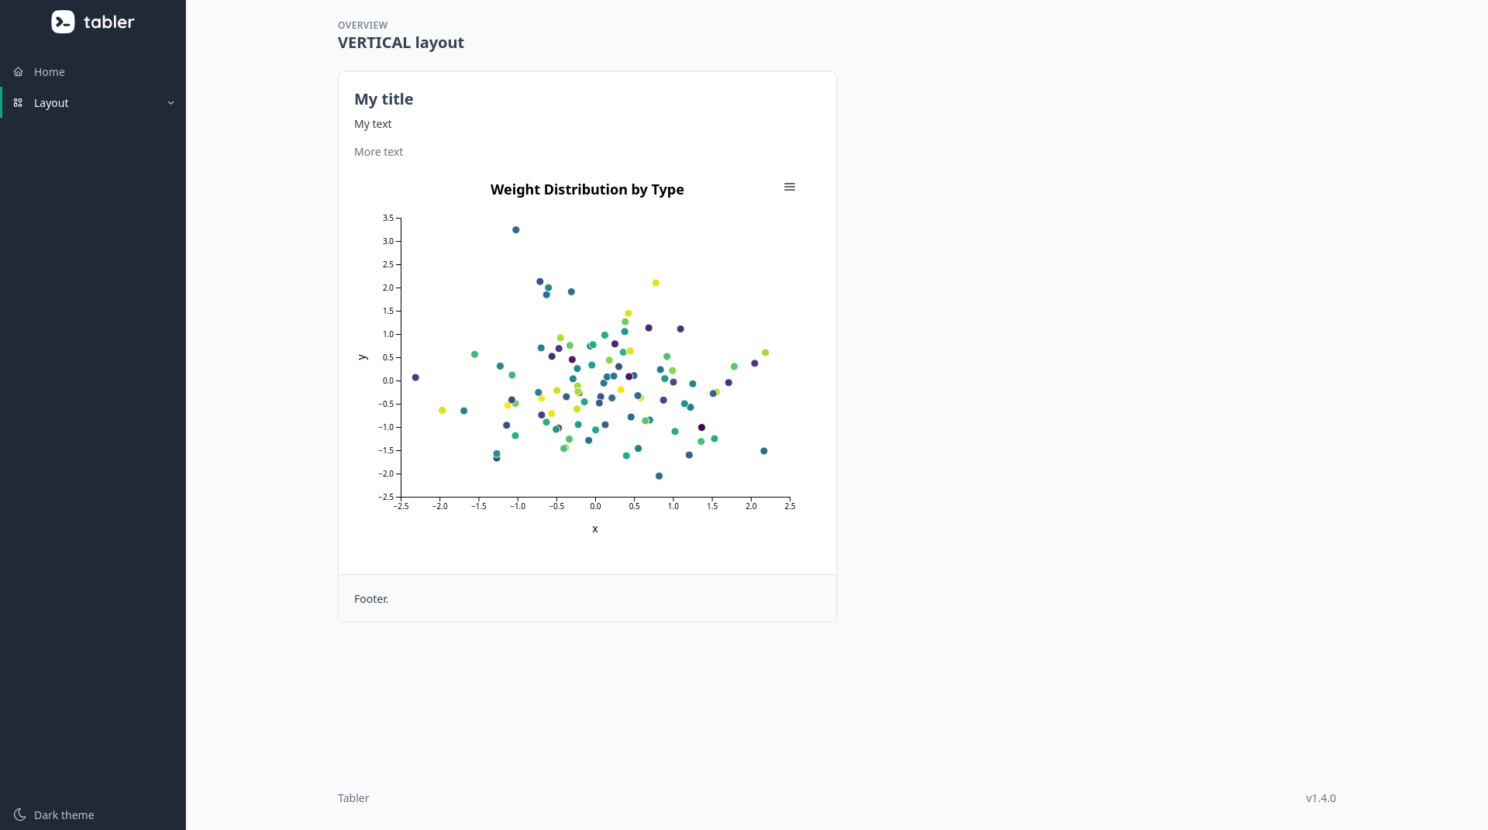Expand the Layout menu chevron
Viewport: 1488px width, 830px height.
pos(171,103)
